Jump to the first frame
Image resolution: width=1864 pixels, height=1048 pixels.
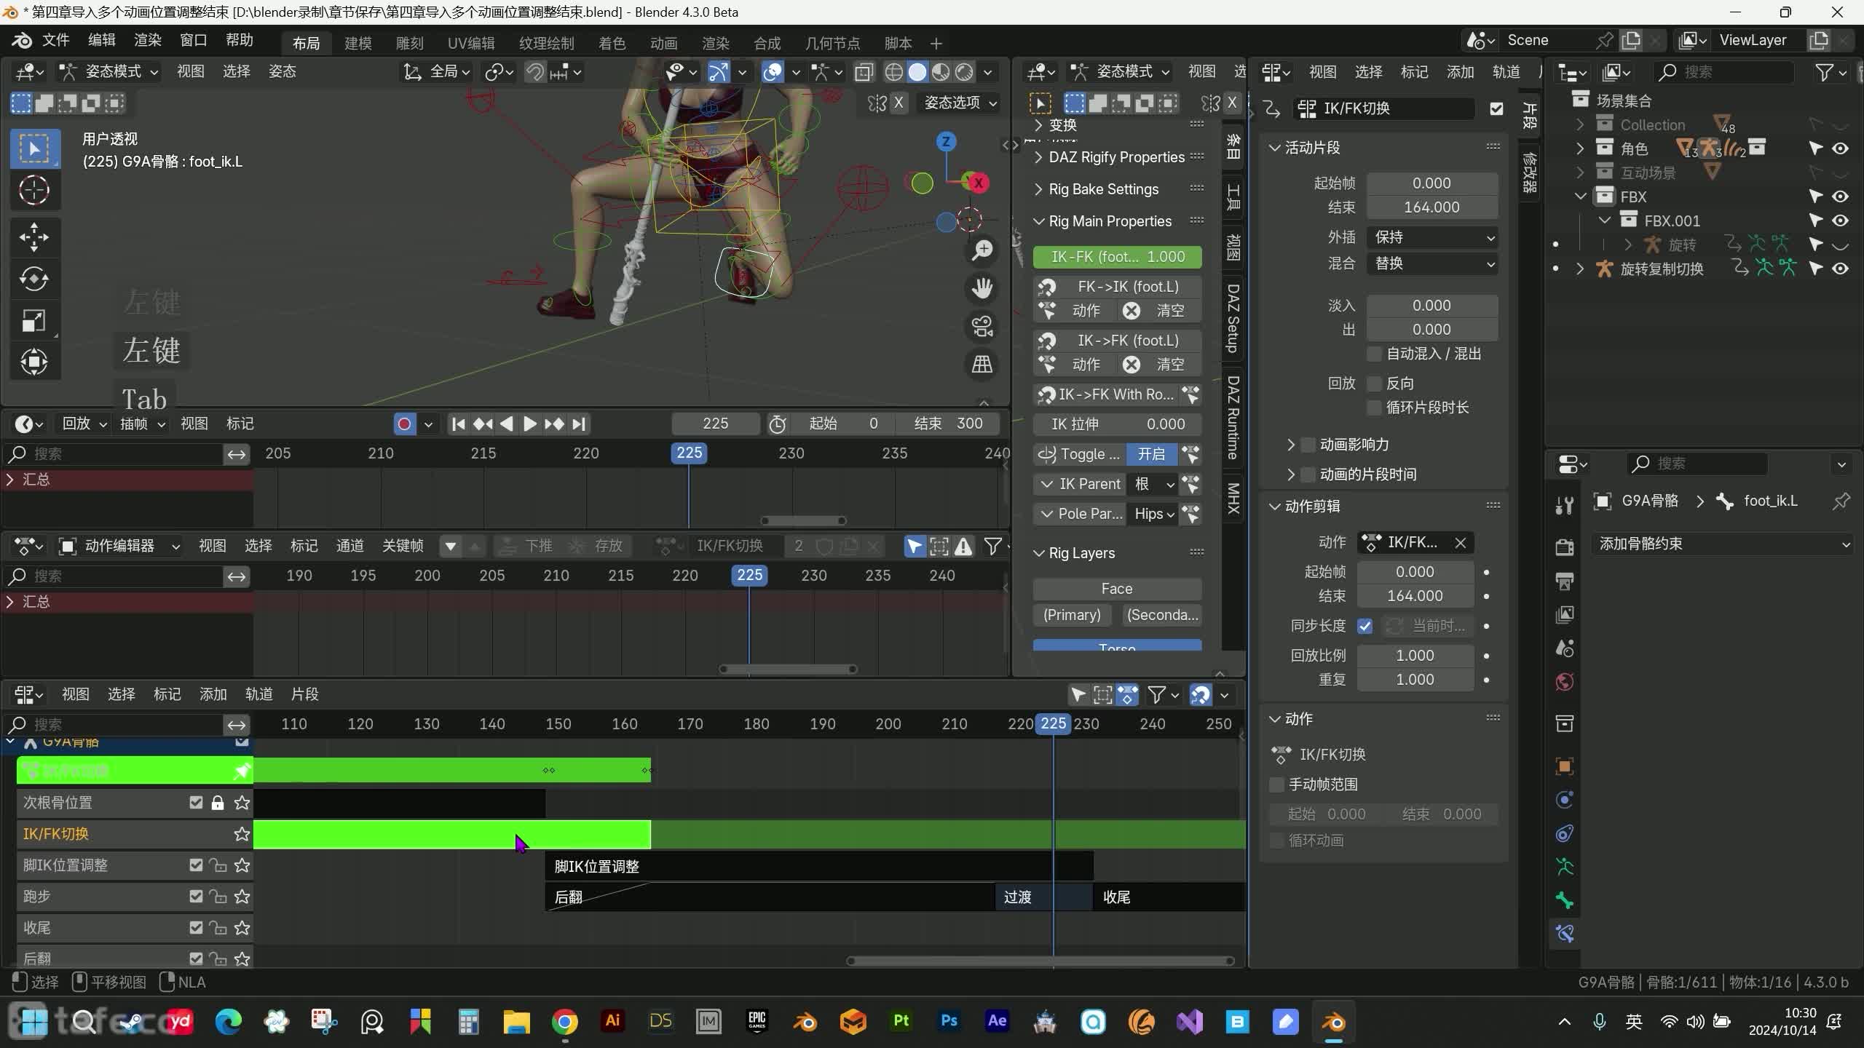458,424
